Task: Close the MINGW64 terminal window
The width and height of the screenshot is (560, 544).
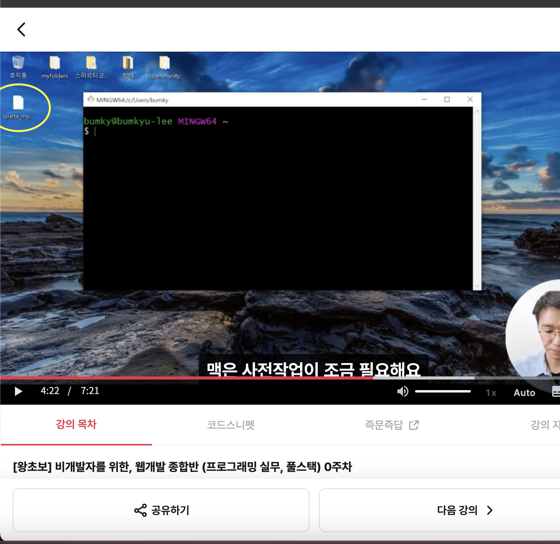Action: 470,99
